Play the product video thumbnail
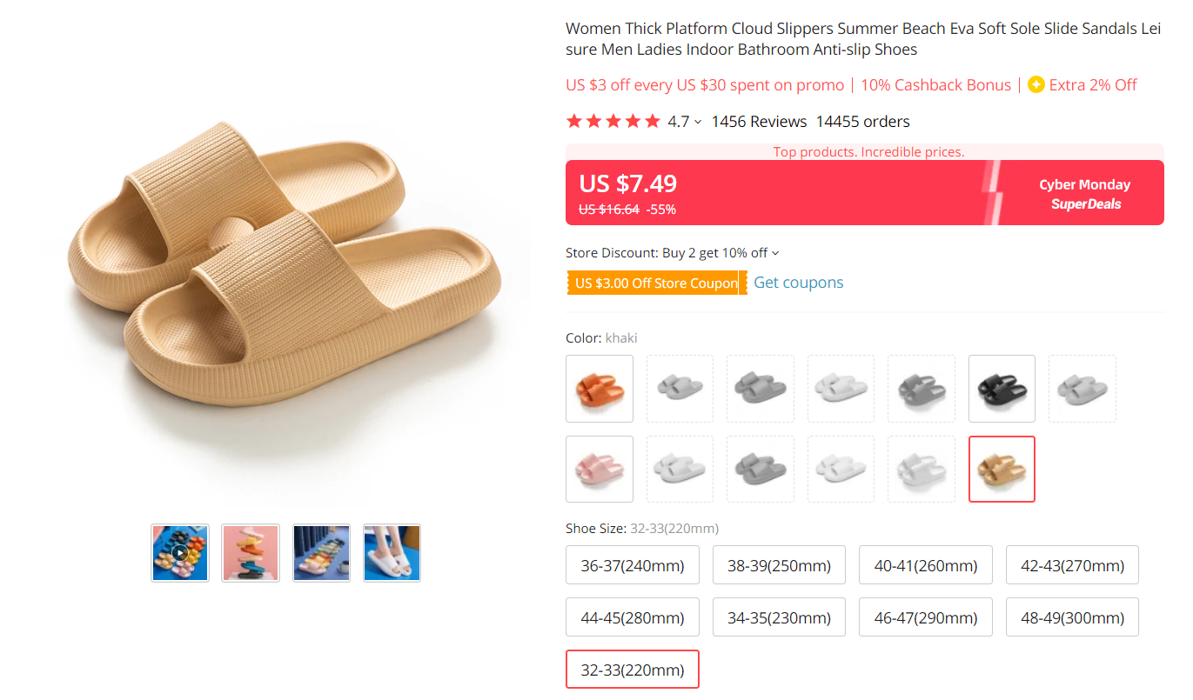The height and width of the screenshot is (700, 1193). pyautogui.click(x=180, y=553)
